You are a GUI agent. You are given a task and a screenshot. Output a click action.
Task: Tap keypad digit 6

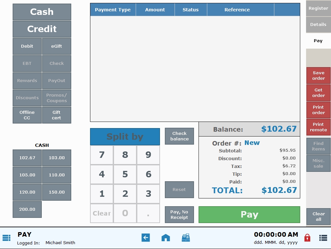pyautogui.click(x=148, y=174)
